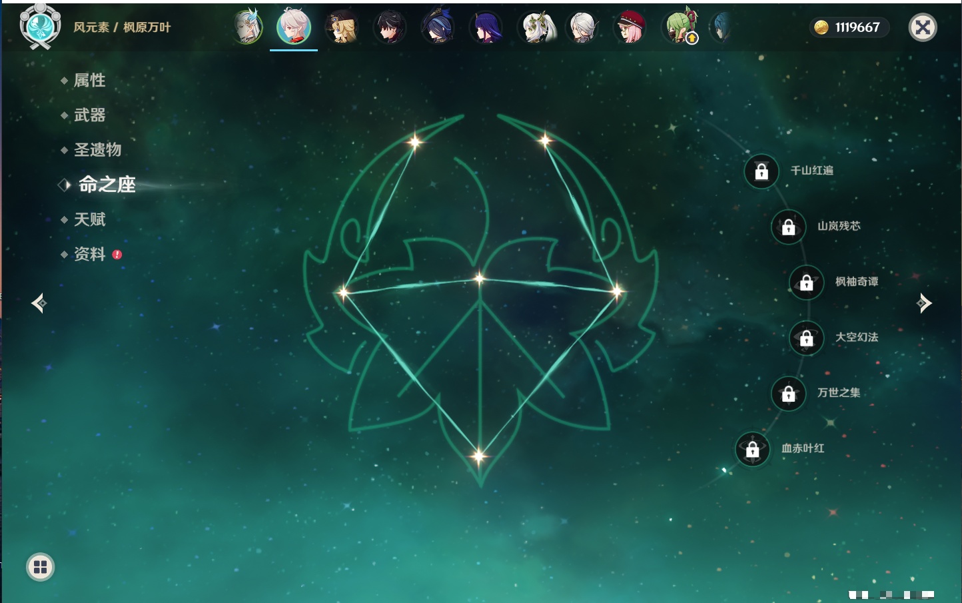Click the 1119667 Mora balance
Screen dimensions: 962x603
coord(857,27)
